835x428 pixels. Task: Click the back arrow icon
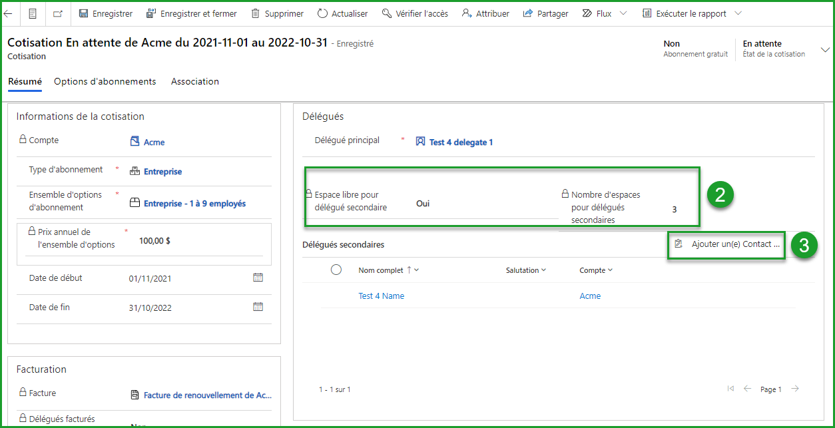(x=8, y=13)
